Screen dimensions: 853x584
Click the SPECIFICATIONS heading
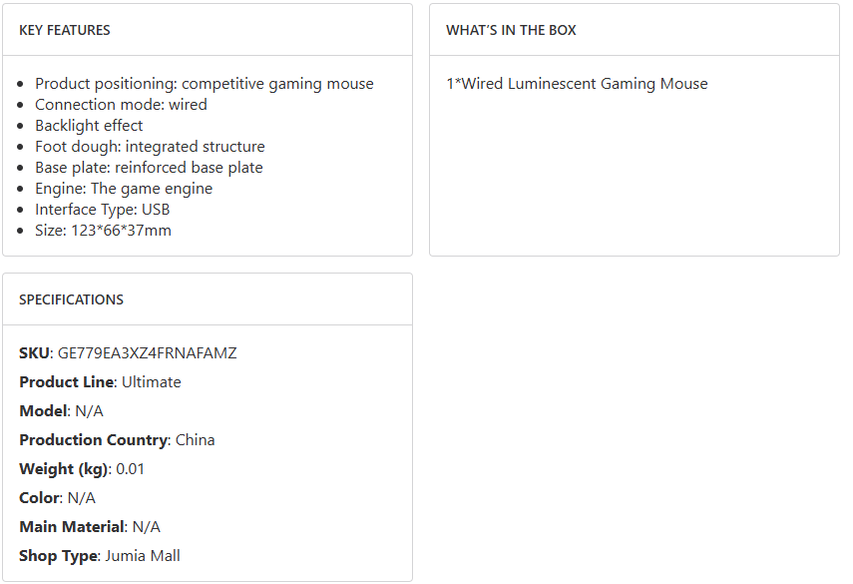tap(71, 299)
